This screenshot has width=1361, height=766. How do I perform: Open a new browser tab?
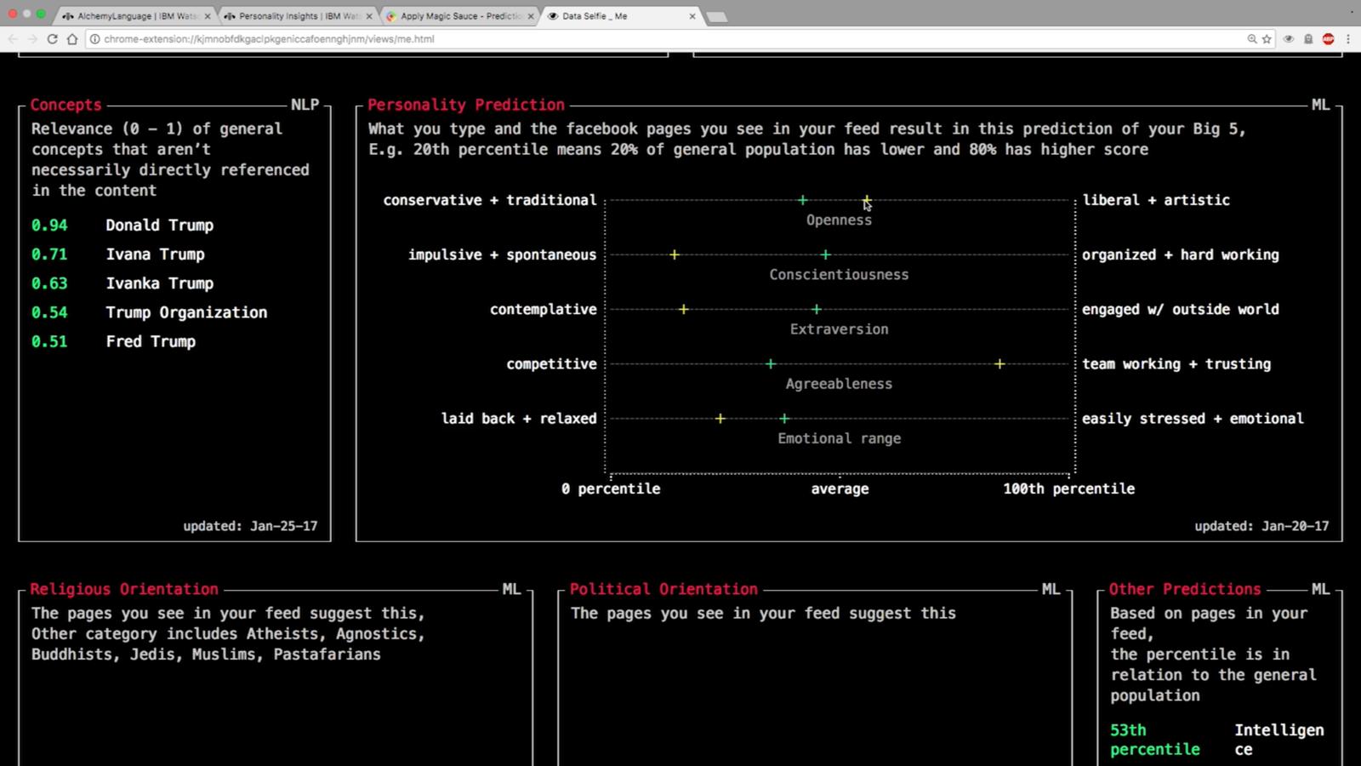tap(717, 17)
